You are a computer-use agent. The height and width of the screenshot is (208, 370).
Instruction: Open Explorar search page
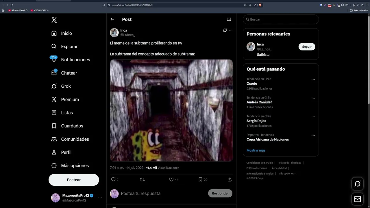tap(64, 47)
